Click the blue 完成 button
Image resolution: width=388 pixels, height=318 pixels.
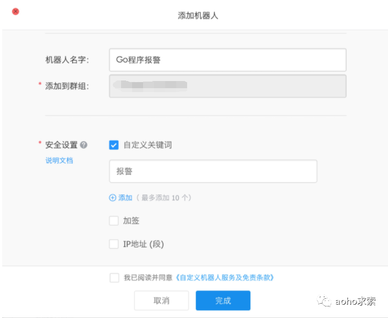point(223,300)
